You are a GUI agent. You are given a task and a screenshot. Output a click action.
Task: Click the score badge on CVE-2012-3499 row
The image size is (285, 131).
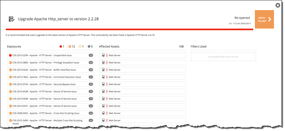point(91,120)
